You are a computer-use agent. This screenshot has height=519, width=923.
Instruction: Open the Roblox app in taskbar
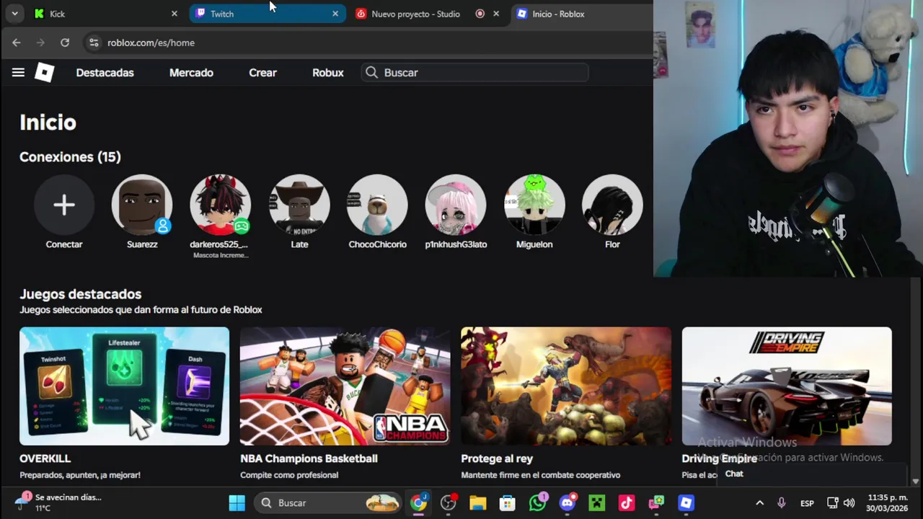tap(686, 503)
